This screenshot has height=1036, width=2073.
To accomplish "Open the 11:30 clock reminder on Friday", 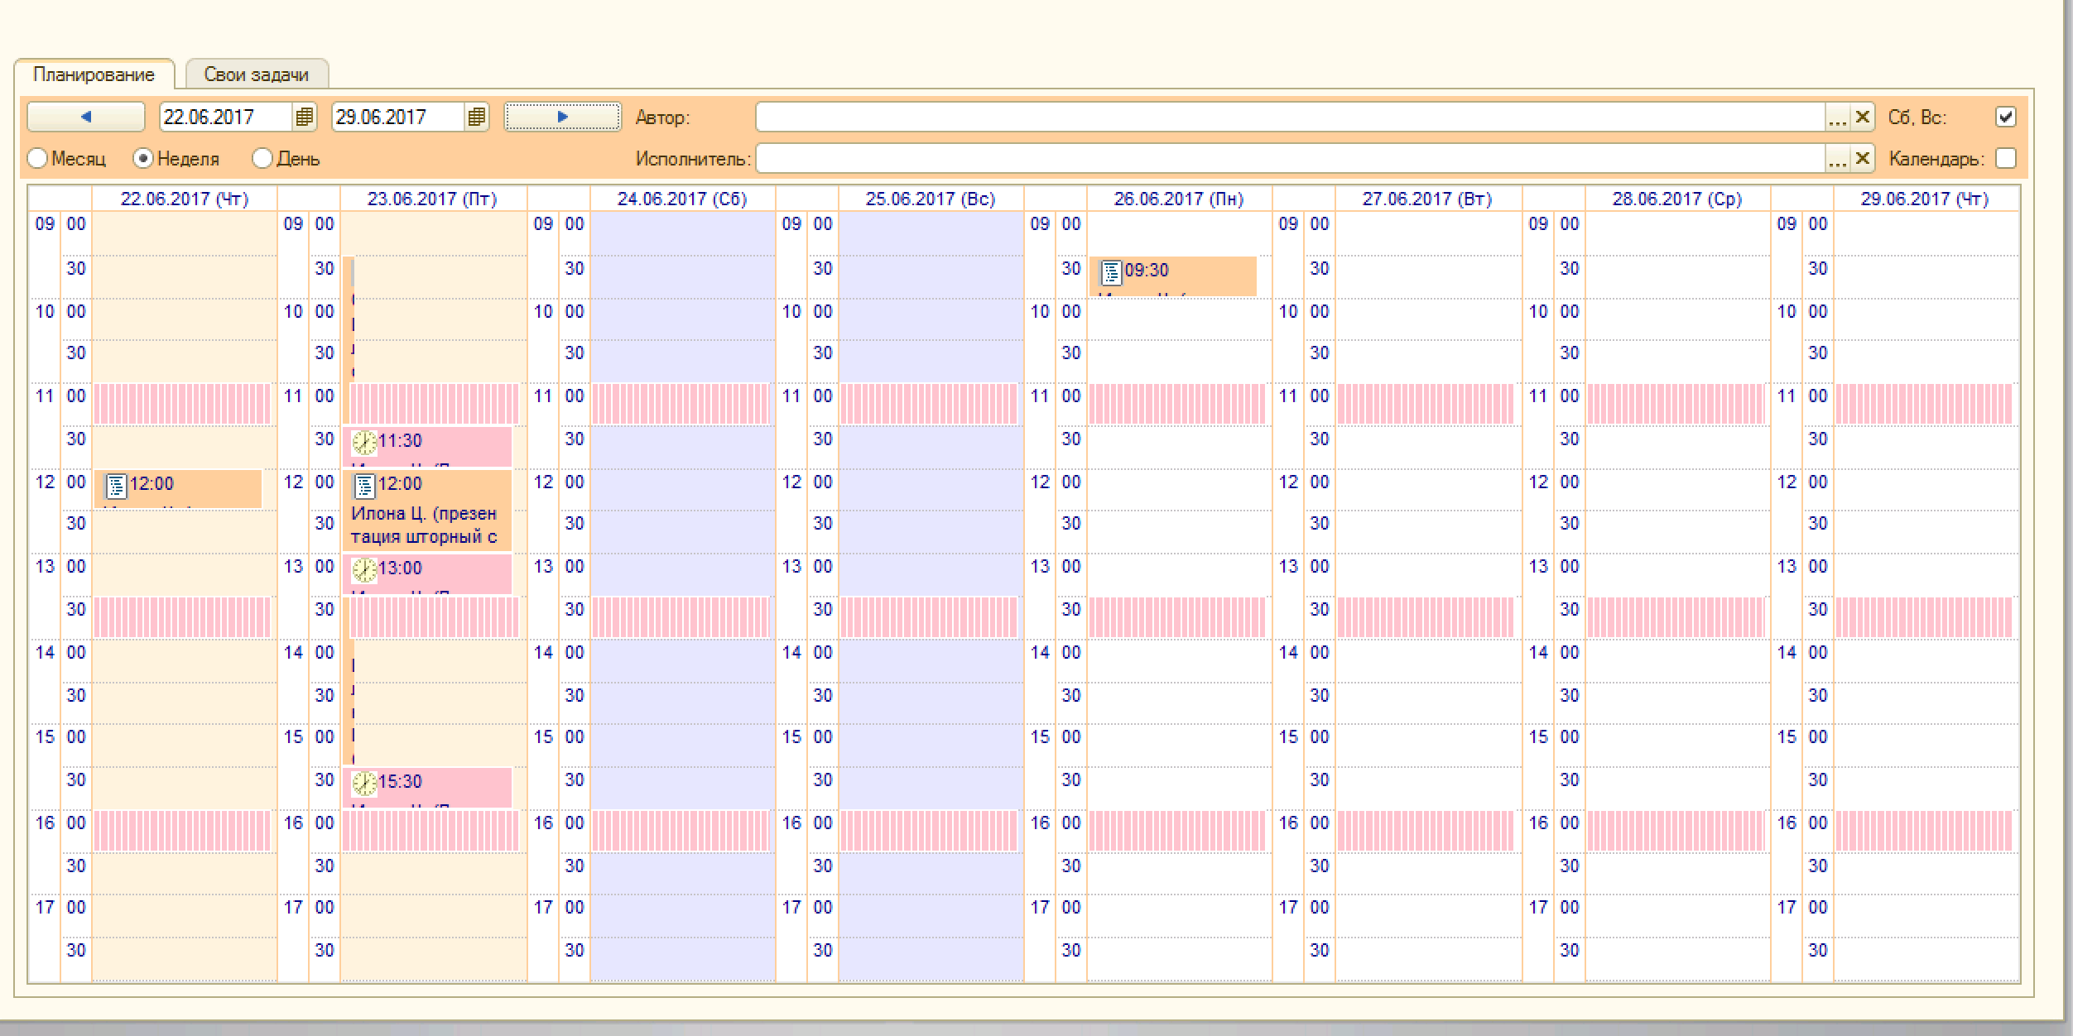I will coord(428,445).
